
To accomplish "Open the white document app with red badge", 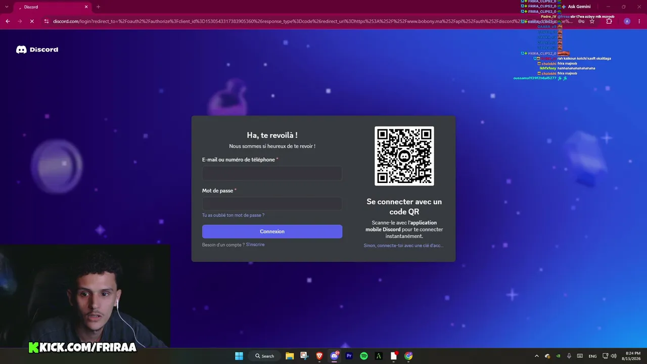I will pyautogui.click(x=394, y=356).
